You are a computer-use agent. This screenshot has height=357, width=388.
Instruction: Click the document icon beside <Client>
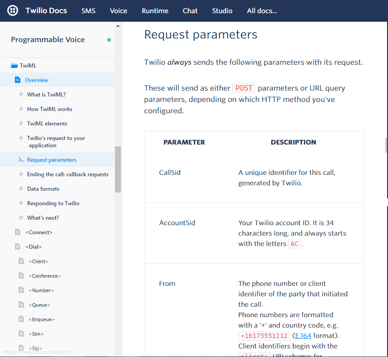(x=21, y=261)
